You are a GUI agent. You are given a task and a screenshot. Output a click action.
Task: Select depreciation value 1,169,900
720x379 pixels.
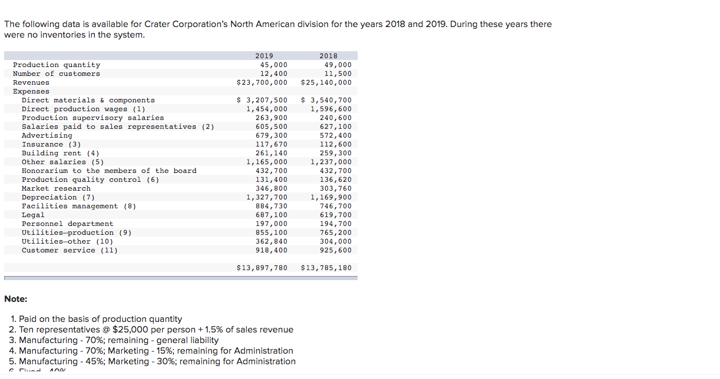[x=331, y=197]
